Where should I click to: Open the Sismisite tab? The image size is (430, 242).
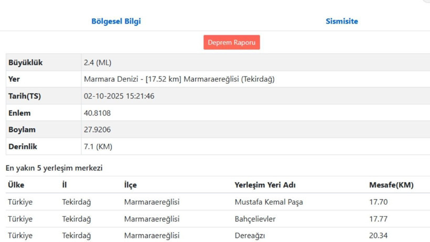(x=341, y=21)
